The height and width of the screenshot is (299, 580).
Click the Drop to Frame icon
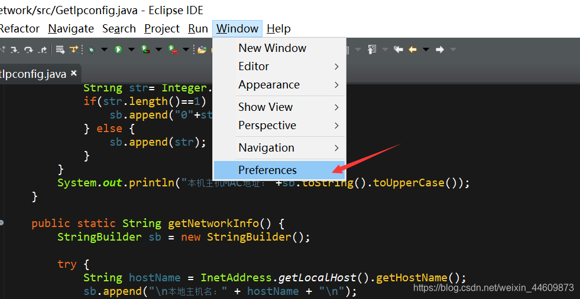pos(60,50)
